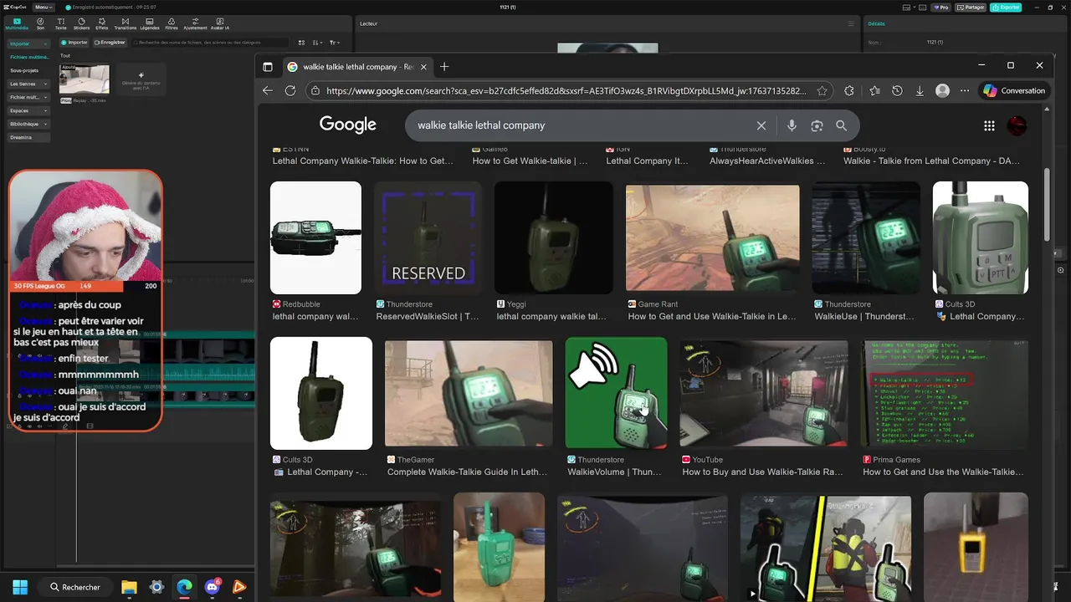Viewport: 1071px width, 602px height.
Task: Open the Son audio tab in CapCut
Action: click(x=41, y=23)
